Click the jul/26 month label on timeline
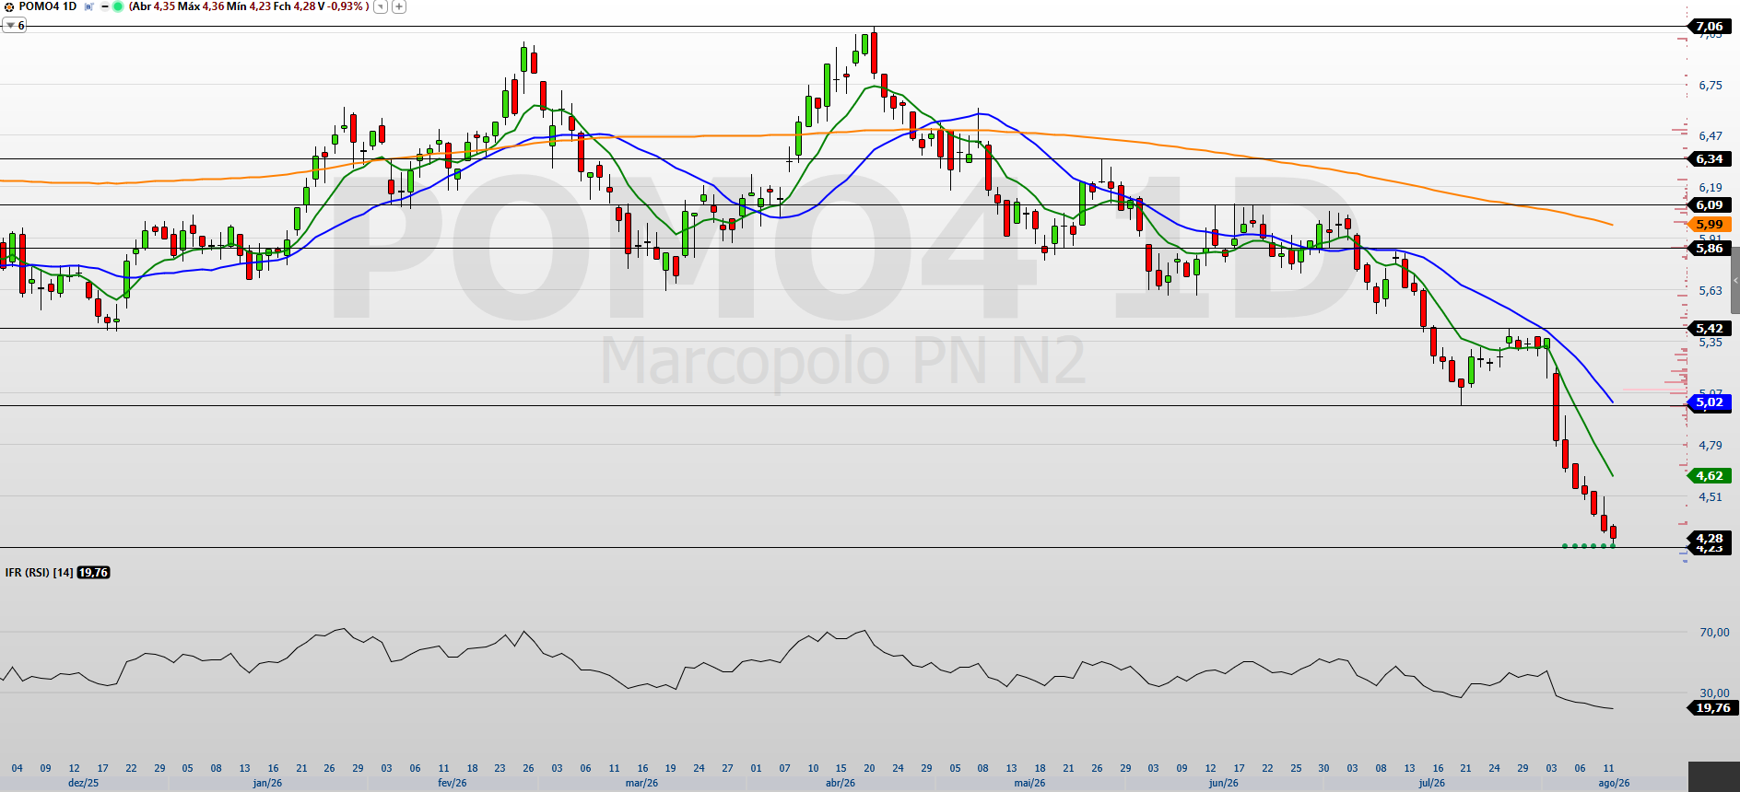1740x792 pixels. tap(1432, 783)
